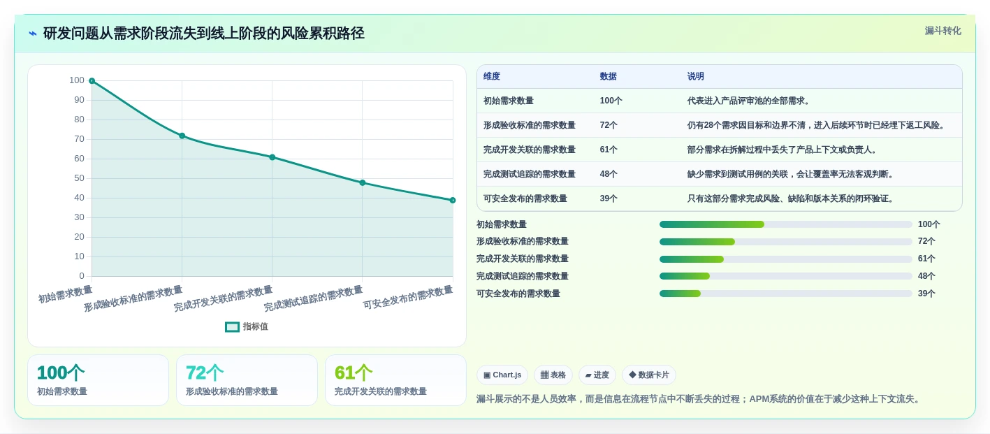Image resolution: width=990 pixels, height=434 pixels.
Task: Click the 维度 column header
Action: coord(492,76)
